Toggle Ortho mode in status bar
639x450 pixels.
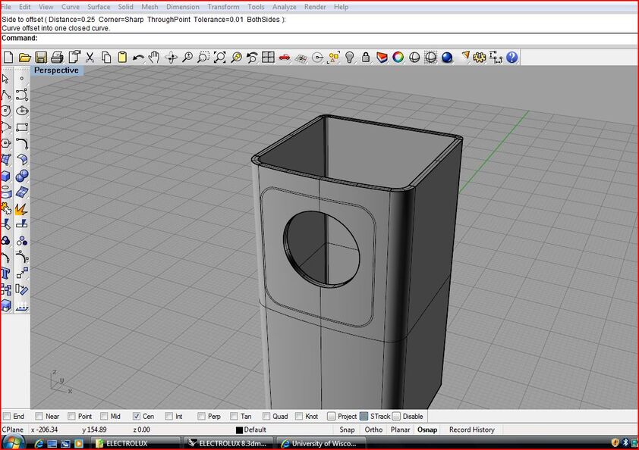[x=373, y=430]
